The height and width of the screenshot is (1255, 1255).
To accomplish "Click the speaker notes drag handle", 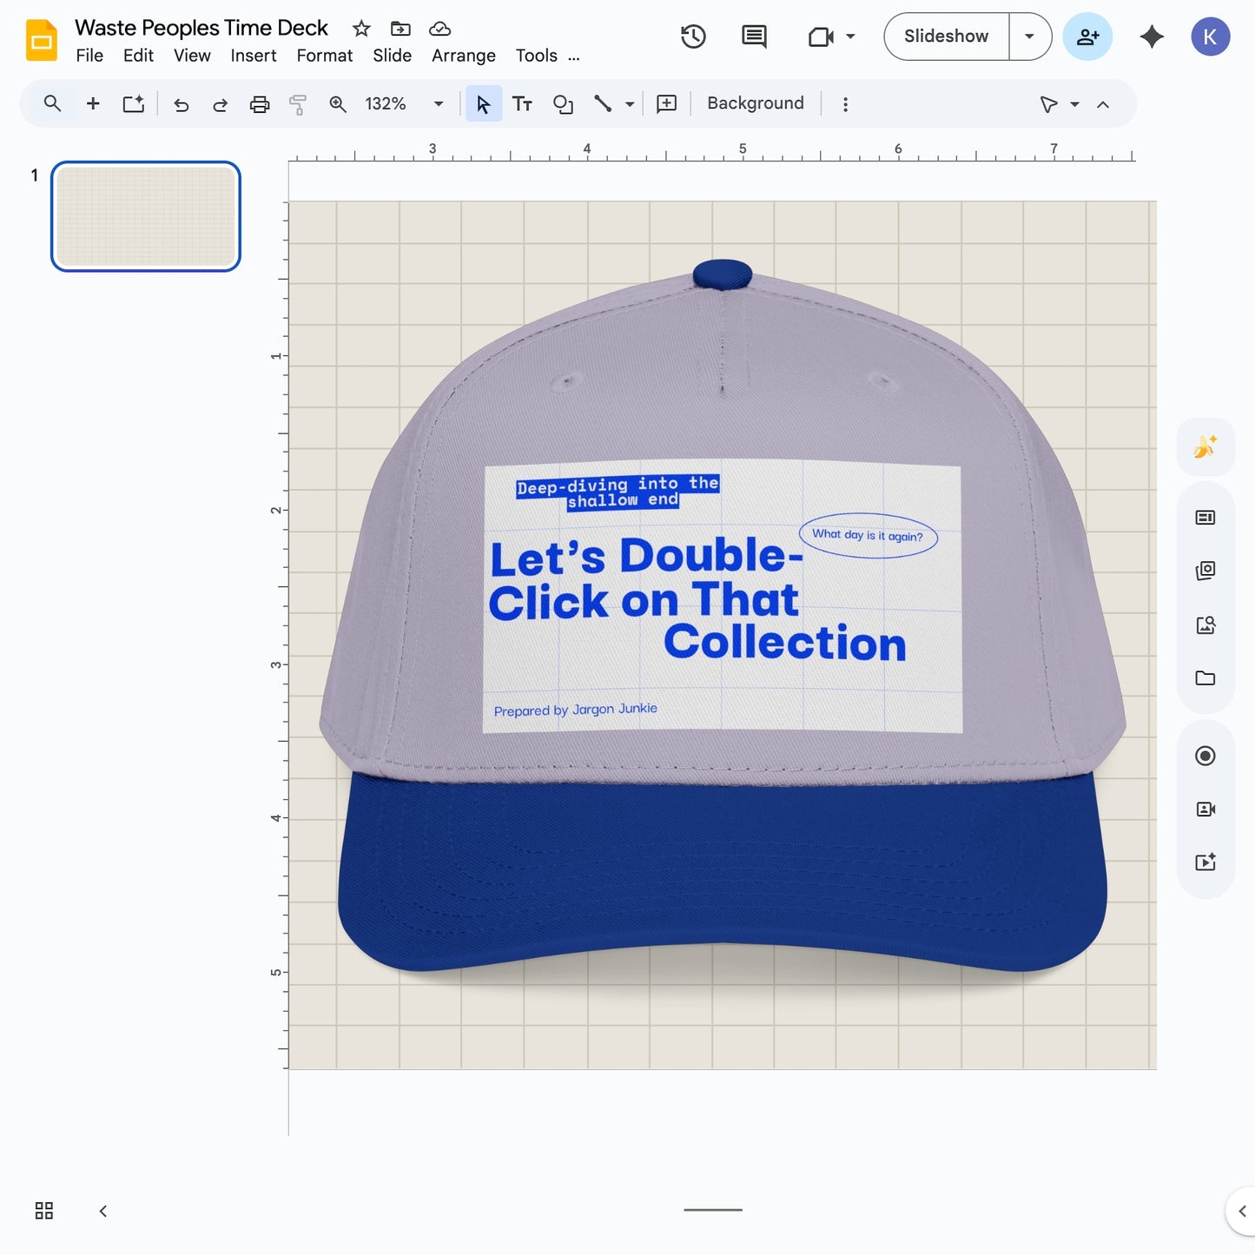I will (x=713, y=1209).
